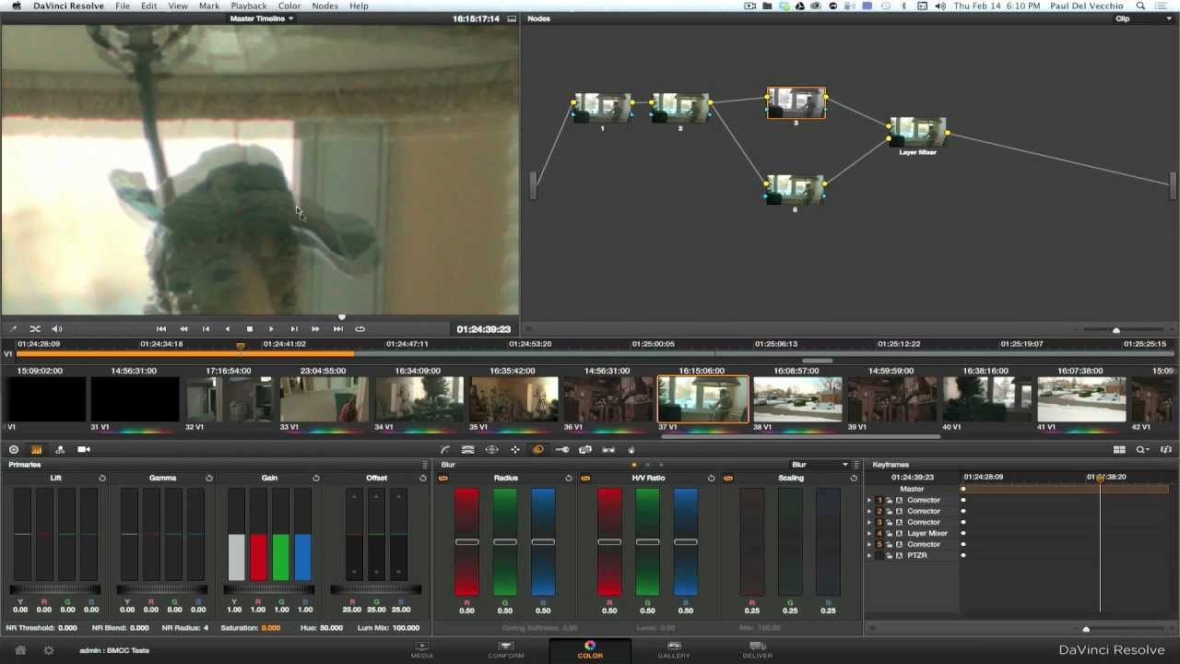Open the Qualifier palette
The height and width of the screenshot is (664, 1180).
[468, 450]
